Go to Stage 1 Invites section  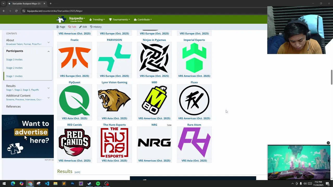(14, 76)
